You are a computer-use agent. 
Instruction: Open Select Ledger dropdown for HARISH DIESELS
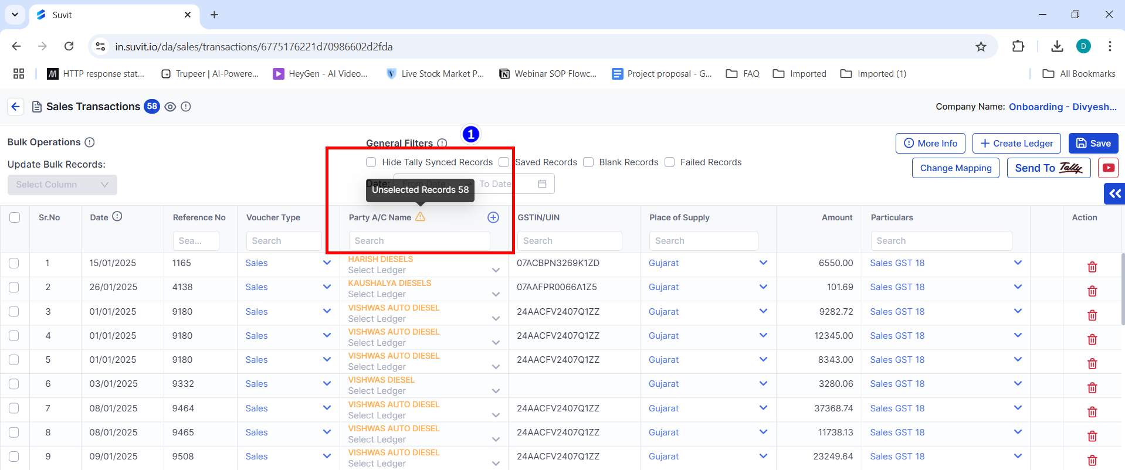496,270
